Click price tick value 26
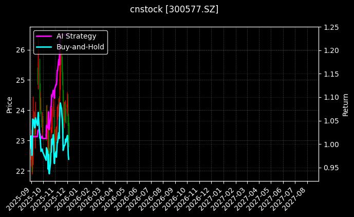The height and width of the screenshot is (217, 354). (21, 50)
